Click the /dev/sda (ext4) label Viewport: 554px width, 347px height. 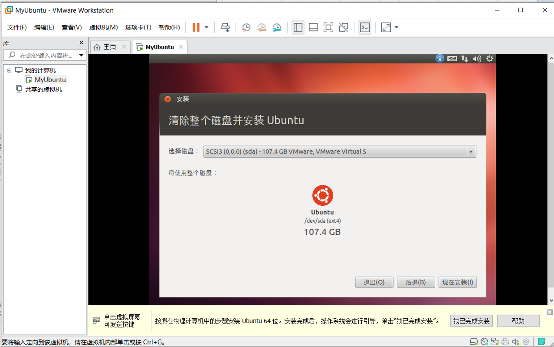(x=323, y=221)
